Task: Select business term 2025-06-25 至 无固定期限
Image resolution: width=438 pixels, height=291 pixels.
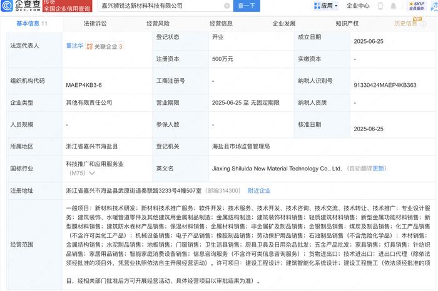Action: pos(246,103)
